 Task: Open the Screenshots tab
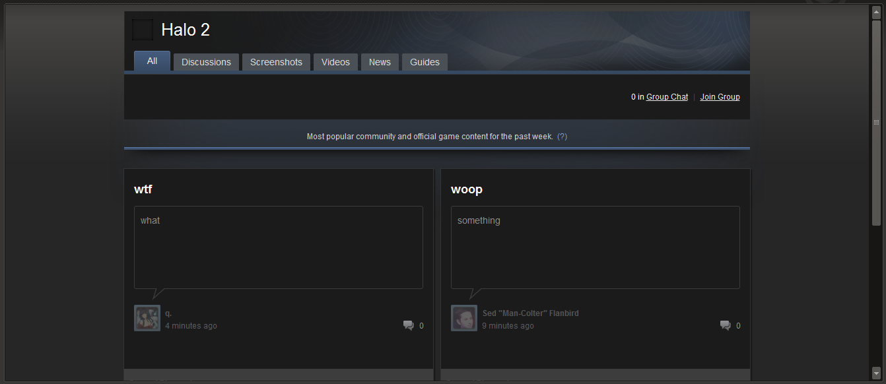pyautogui.click(x=276, y=62)
